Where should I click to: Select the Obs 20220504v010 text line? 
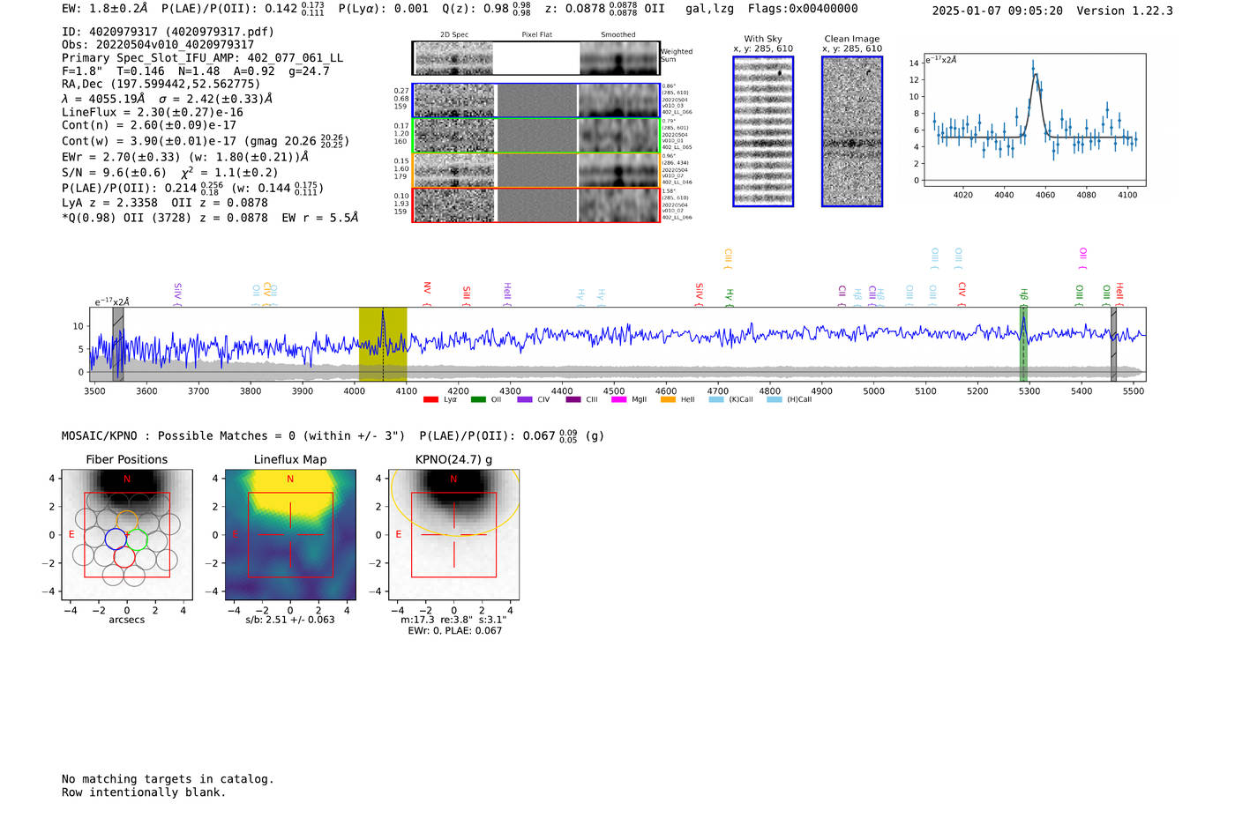(158, 44)
